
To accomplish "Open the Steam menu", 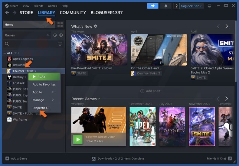I will (14, 6).
